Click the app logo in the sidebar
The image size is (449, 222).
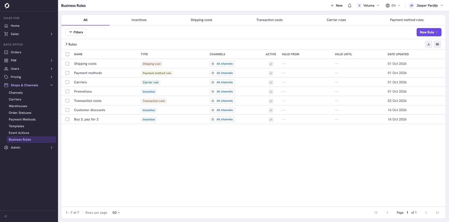click(x=7, y=5)
